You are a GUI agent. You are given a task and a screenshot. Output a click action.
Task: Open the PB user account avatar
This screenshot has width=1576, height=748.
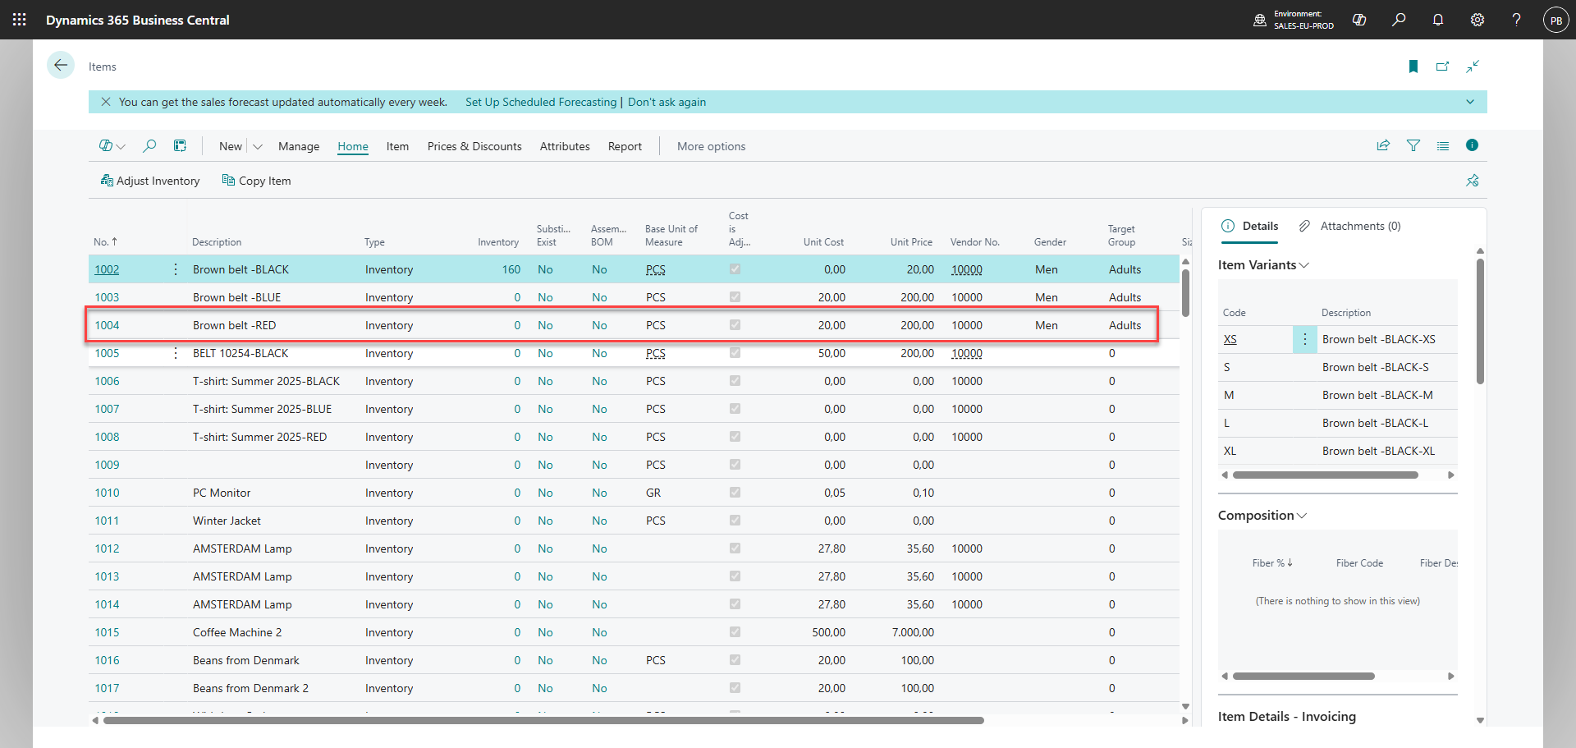click(x=1556, y=20)
